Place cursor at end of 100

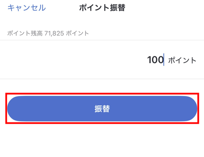(x=164, y=60)
